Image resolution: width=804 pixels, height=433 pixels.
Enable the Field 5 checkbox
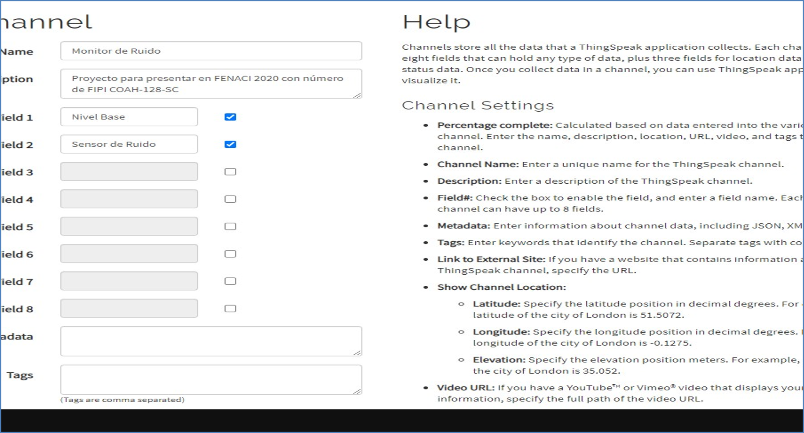pos(231,226)
